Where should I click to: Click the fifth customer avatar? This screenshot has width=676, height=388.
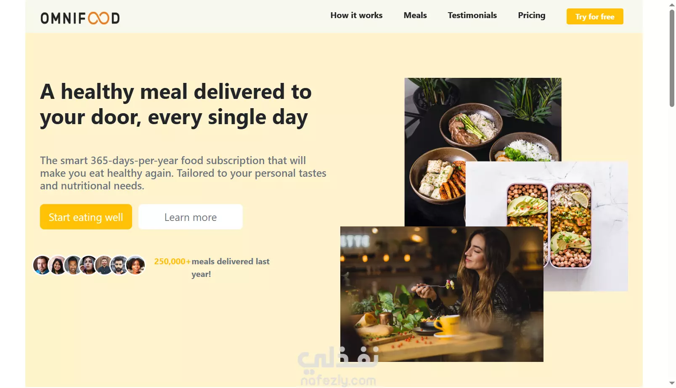pyautogui.click(x=104, y=265)
